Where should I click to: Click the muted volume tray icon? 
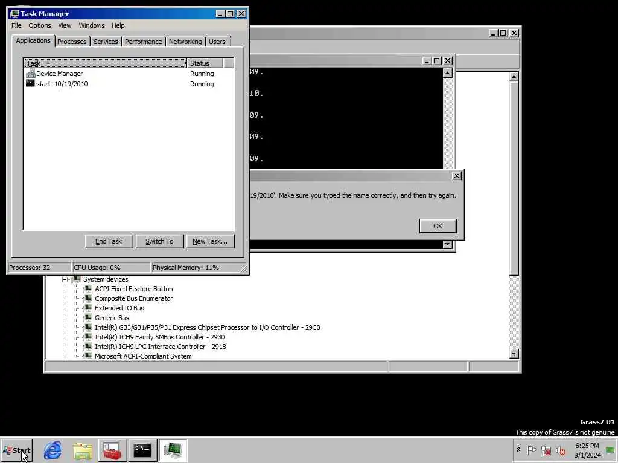point(560,450)
